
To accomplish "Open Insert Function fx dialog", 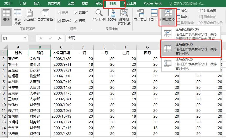I will click(60, 38).
